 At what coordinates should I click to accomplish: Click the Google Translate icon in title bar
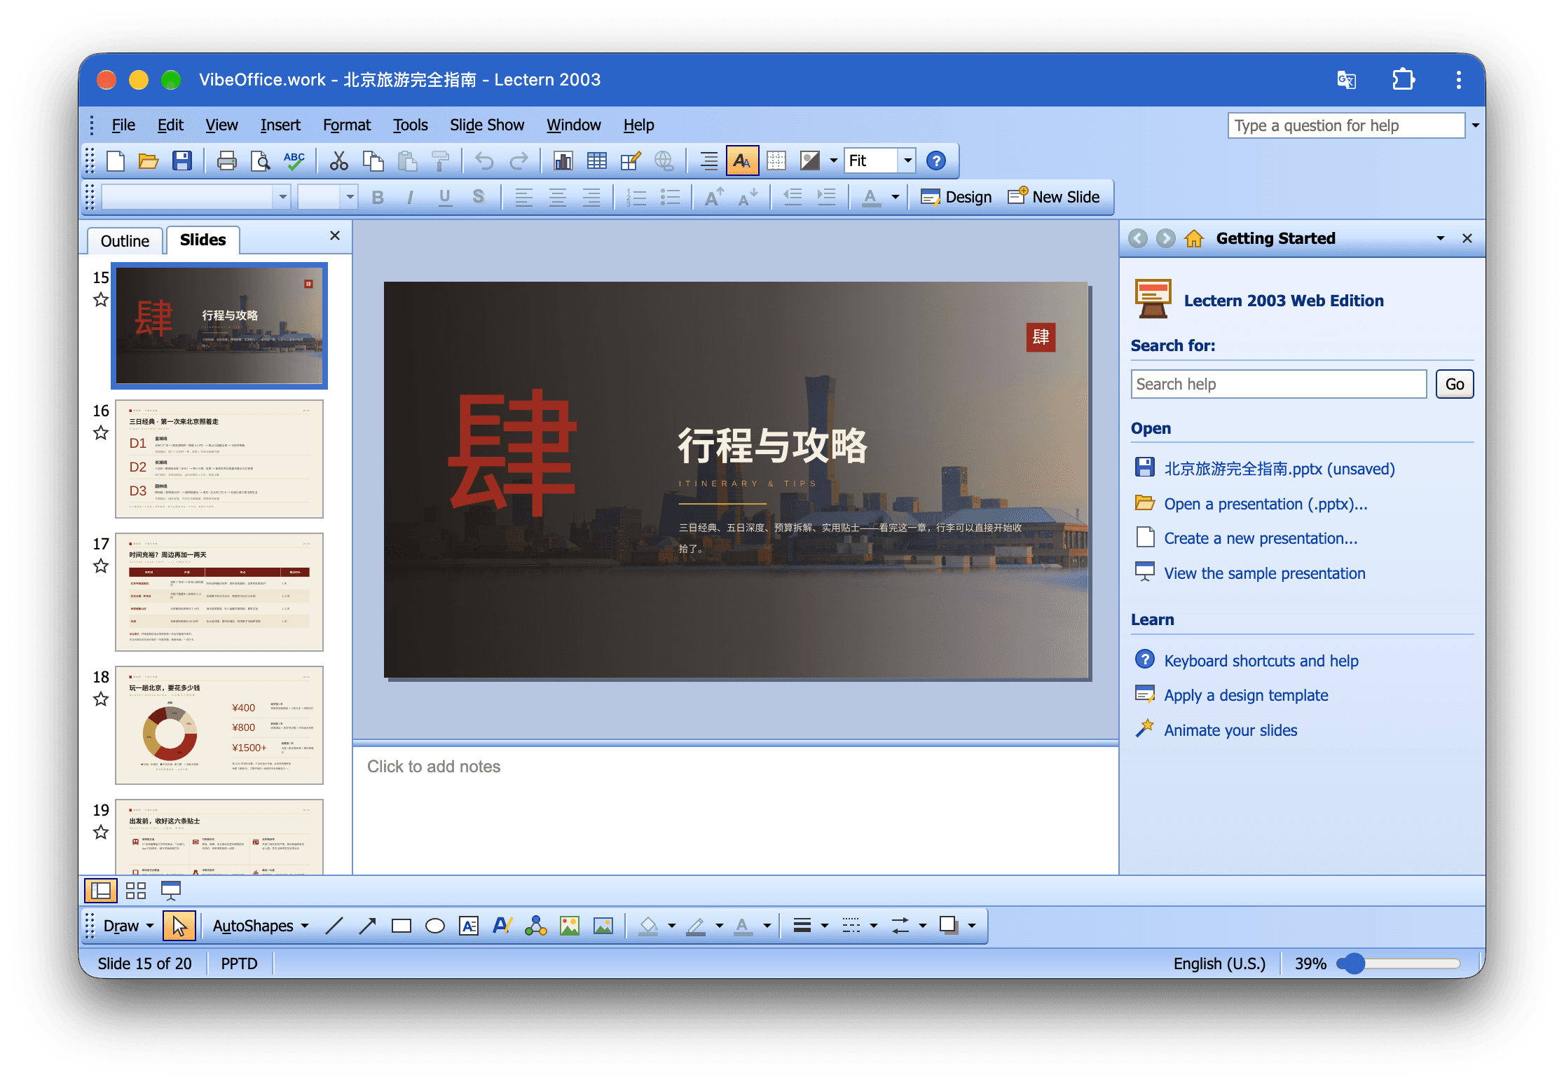pyautogui.click(x=1346, y=79)
